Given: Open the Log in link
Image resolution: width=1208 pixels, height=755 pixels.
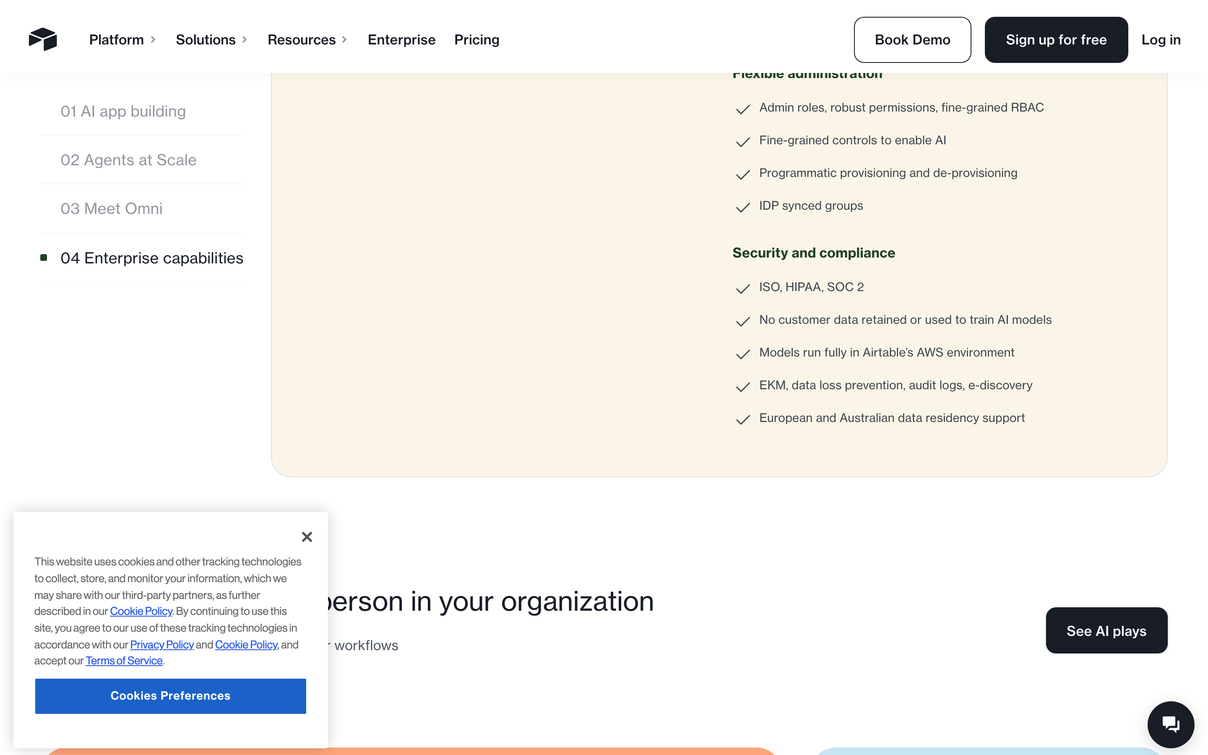Looking at the screenshot, I should pyautogui.click(x=1161, y=39).
